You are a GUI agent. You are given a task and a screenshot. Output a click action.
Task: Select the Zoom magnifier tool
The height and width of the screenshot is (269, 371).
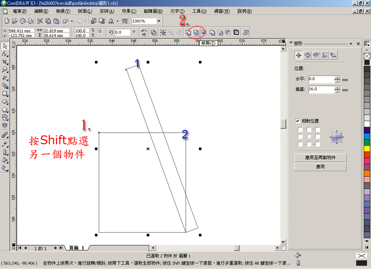click(x=5, y=70)
